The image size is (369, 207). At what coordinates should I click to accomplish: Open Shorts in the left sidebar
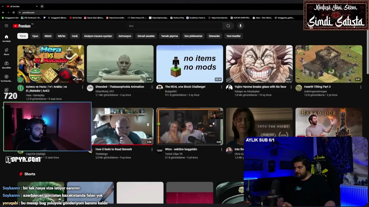[6, 51]
